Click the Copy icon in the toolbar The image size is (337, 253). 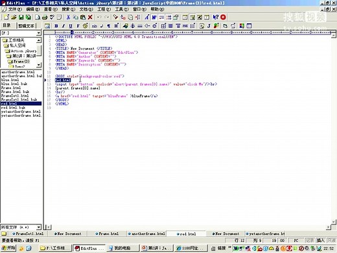coord(75,17)
